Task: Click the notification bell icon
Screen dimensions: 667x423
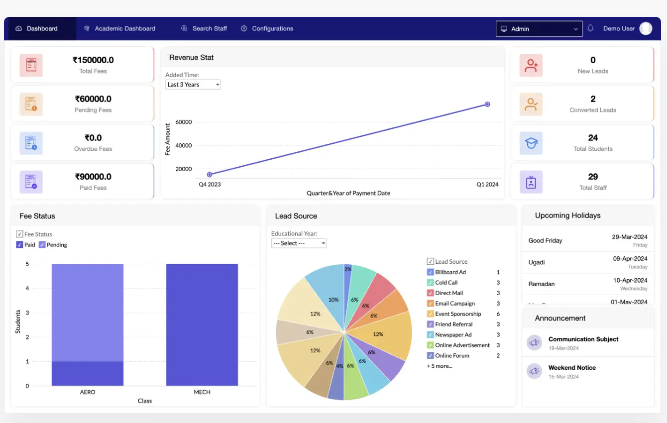Action: pos(590,28)
